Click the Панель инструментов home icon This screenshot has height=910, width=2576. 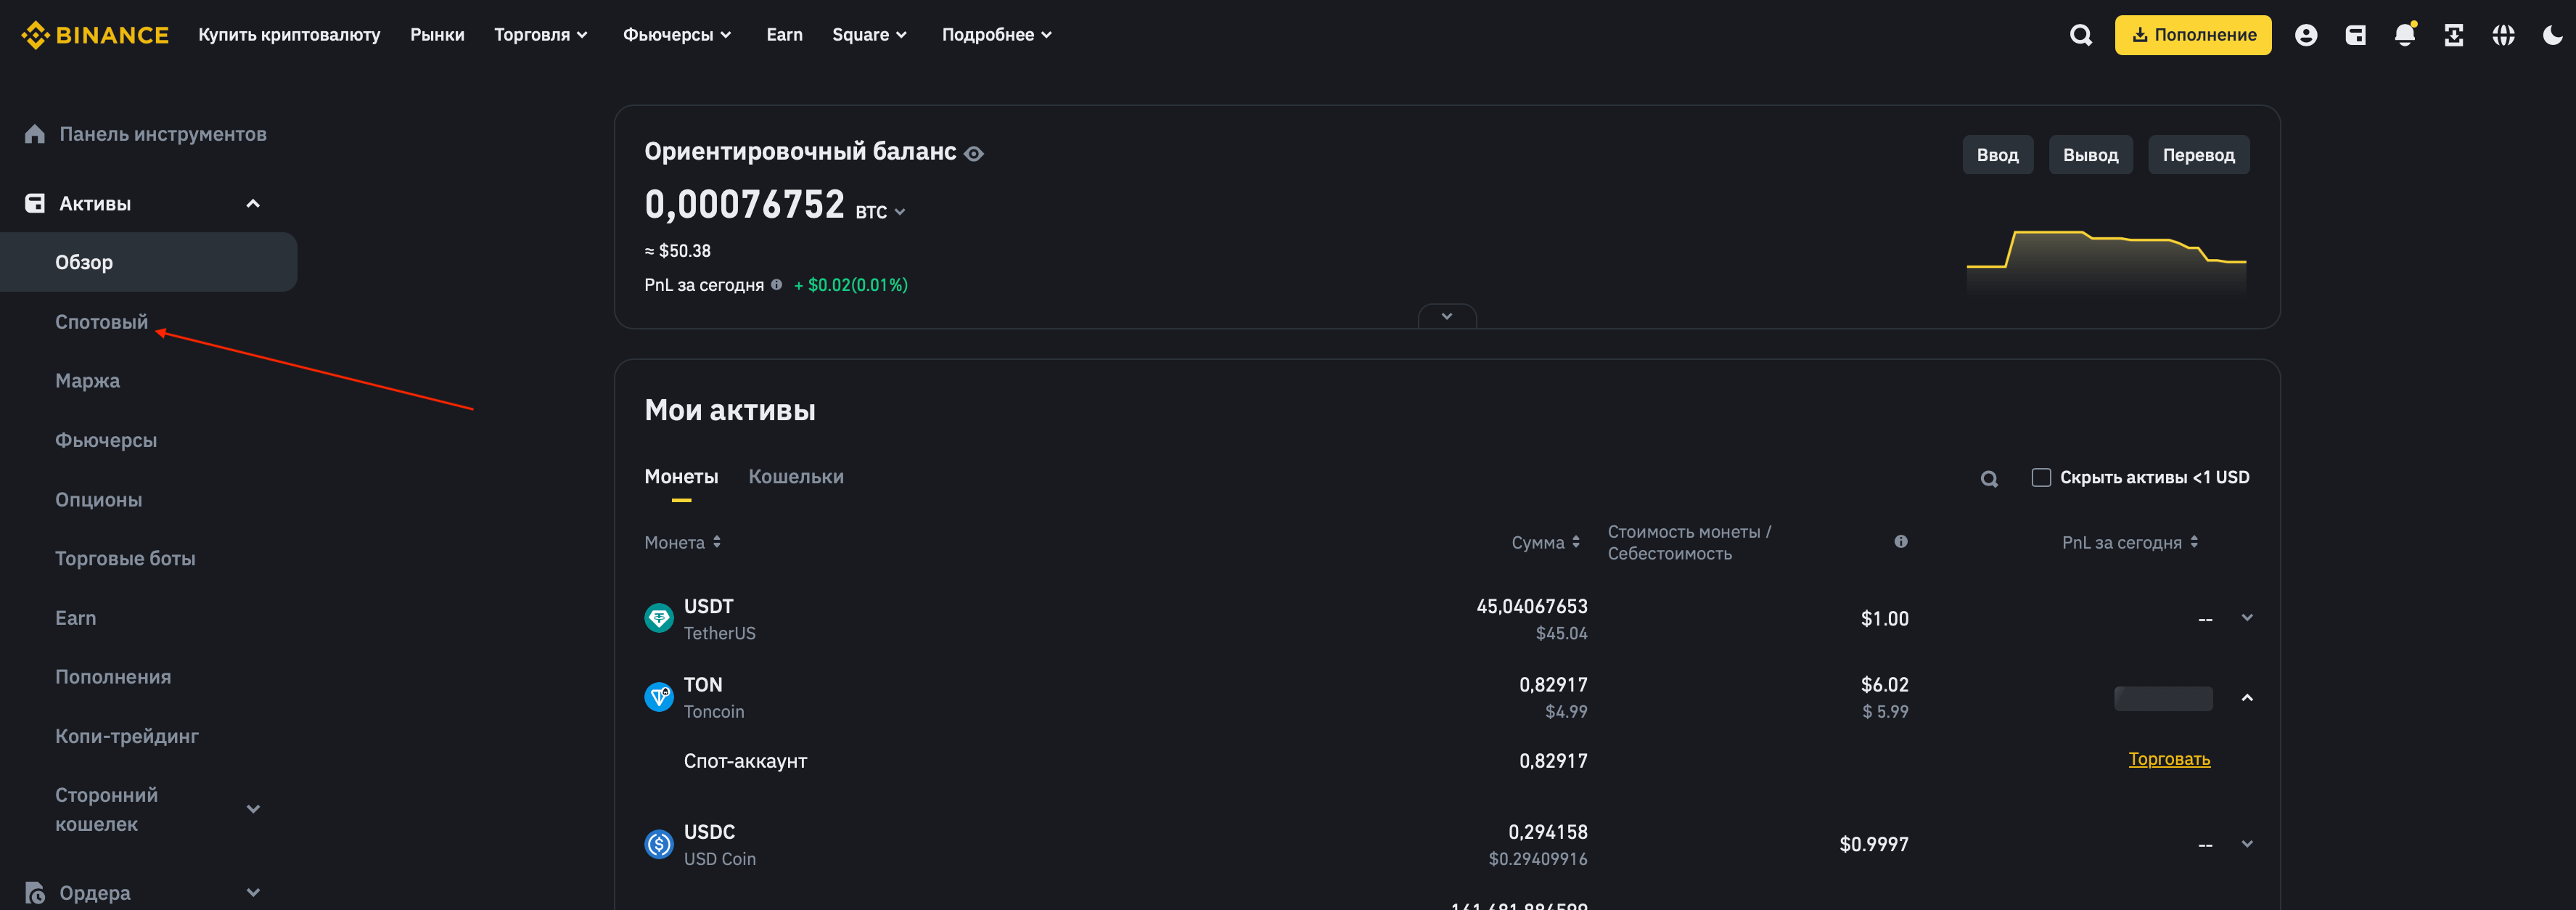(35, 134)
